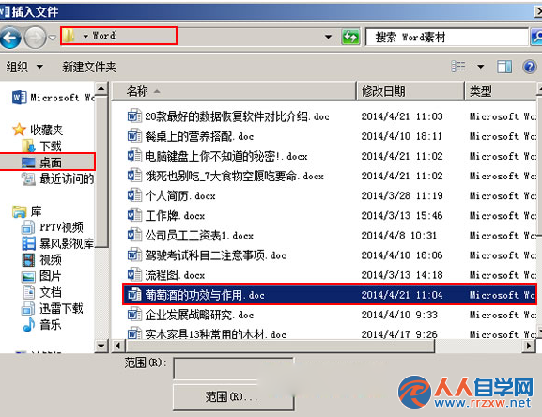Sort by 类型 column header
This screenshot has width=542, height=417.
[501, 91]
